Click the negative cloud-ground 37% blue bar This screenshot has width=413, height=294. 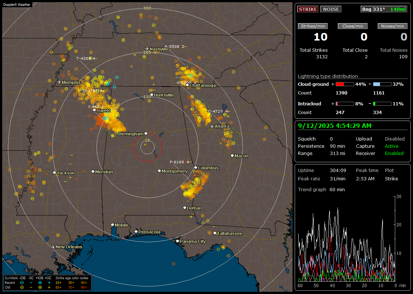(x=382, y=84)
